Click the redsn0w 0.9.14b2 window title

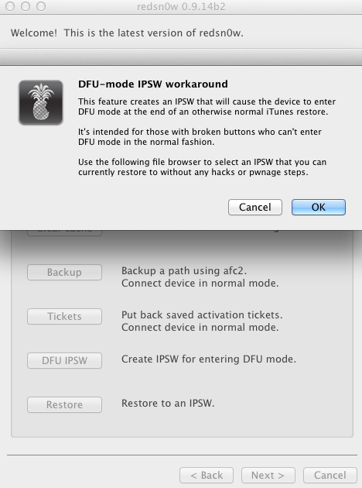pos(181,6)
